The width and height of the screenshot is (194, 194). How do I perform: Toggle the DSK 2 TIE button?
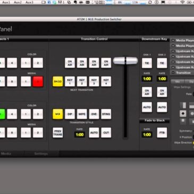pos(162,63)
